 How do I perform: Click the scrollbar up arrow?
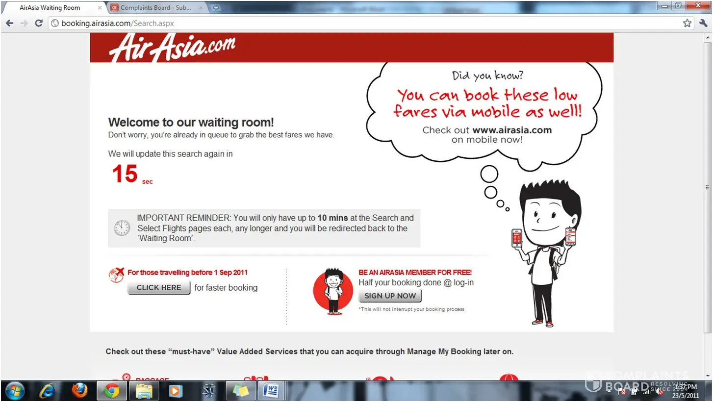point(707,37)
